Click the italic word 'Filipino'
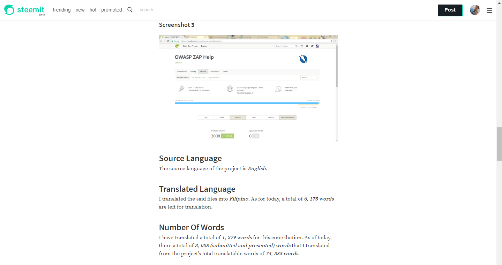This screenshot has height=265, width=502. [x=239, y=199]
